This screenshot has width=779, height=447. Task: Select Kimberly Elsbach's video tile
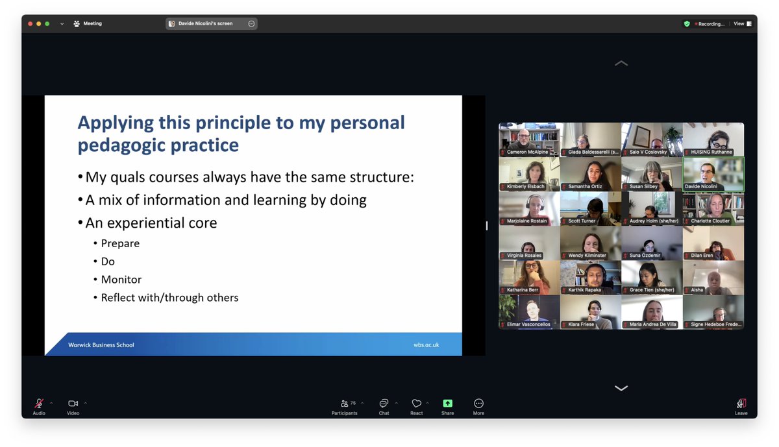[529, 174]
